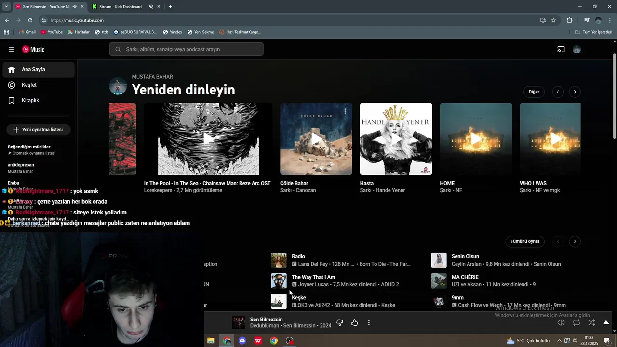Viewport: 617px width, 347px height.
Task: Click the Diğer button
Action: tap(534, 92)
